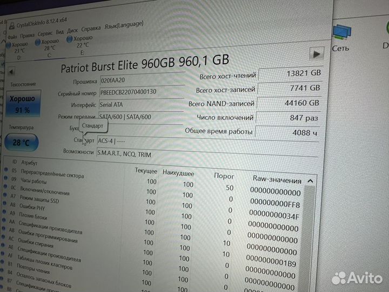Click status dot of attribute A7 row
389x292 pixels.
(x=5, y=195)
